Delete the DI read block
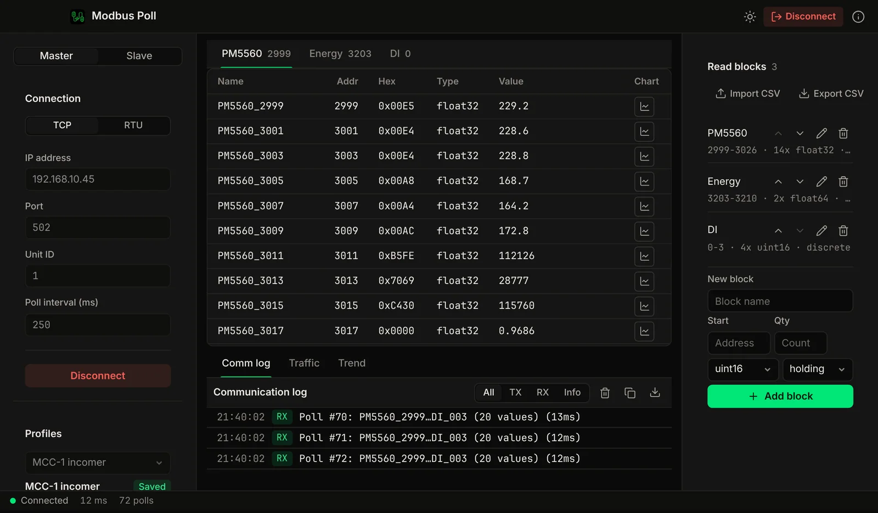This screenshot has width=878, height=513. (x=843, y=230)
